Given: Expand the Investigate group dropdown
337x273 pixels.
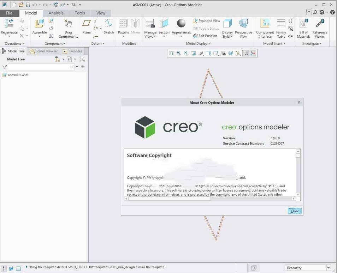Looking at the screenshot, I should tap(312, 44).
